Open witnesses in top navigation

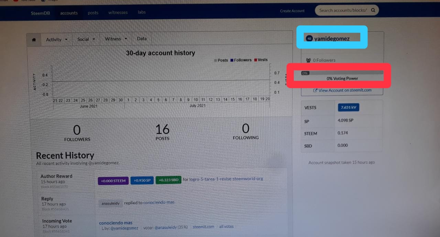click(118, 12)
